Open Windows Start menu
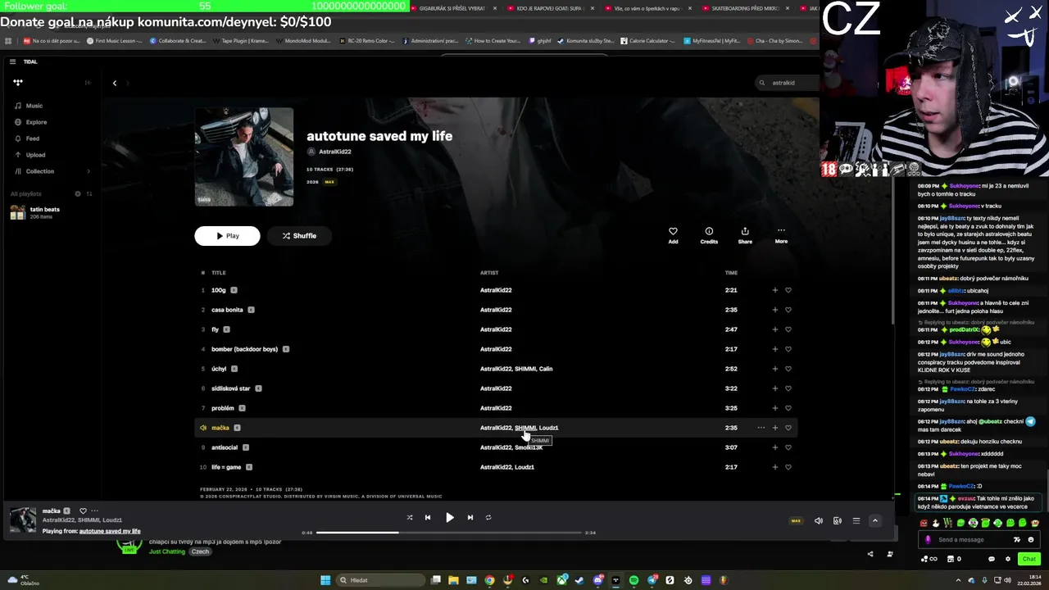The width and height of the screenshot is (1049, 590). [325, 580]
